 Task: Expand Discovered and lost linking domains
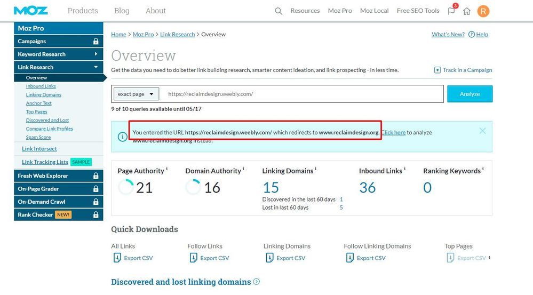257,282
